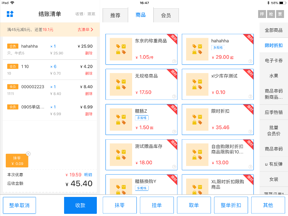288x216 pixels.
Task: Open the 去凑单 chevron link
Action: (x=85, y=30)
